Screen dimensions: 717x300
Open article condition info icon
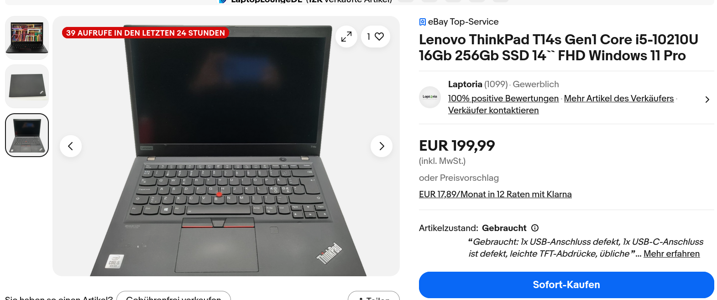point(535,228)
